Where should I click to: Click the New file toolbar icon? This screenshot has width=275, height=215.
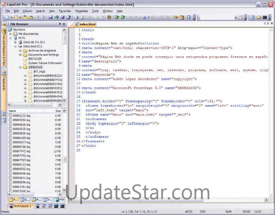pos(7,17)
